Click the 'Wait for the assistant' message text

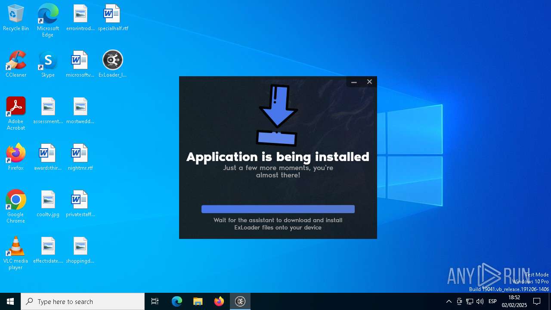278,224
